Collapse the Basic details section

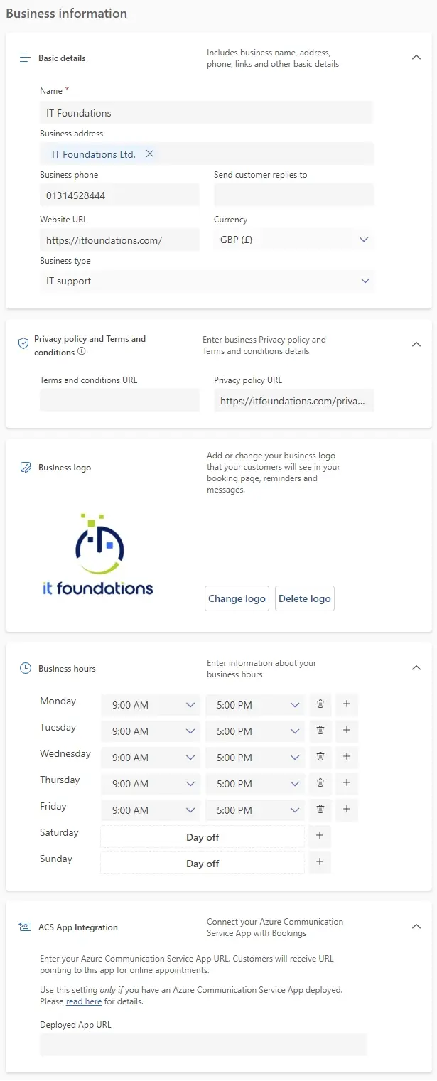coord(416,58)
